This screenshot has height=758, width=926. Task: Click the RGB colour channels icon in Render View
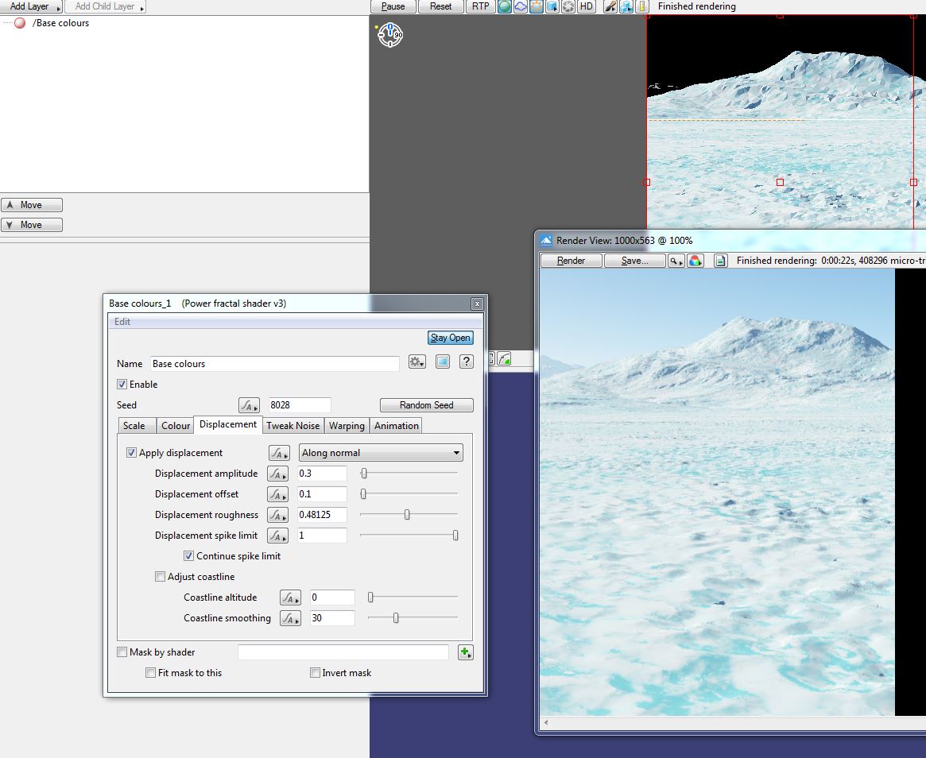(695, 261)
